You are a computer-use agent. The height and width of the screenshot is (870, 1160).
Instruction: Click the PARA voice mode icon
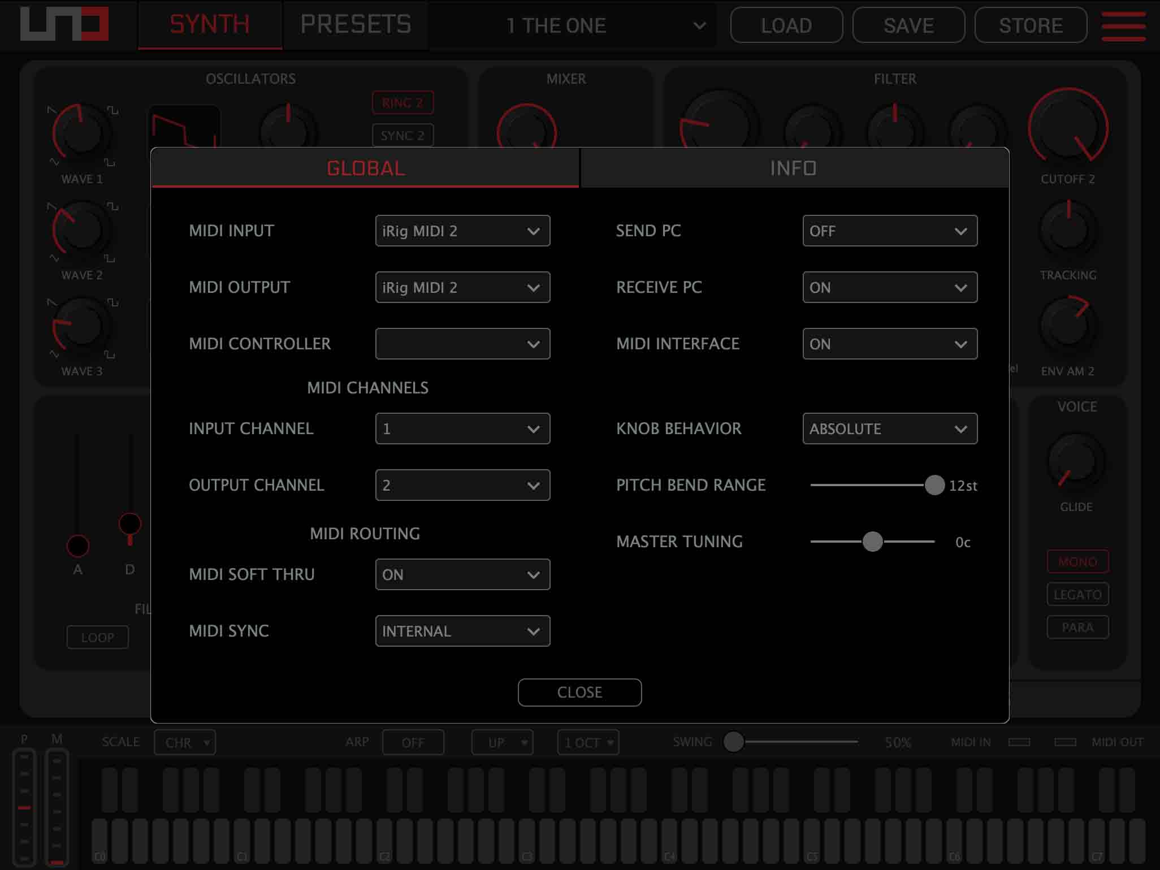click(x=1076, y=627)
